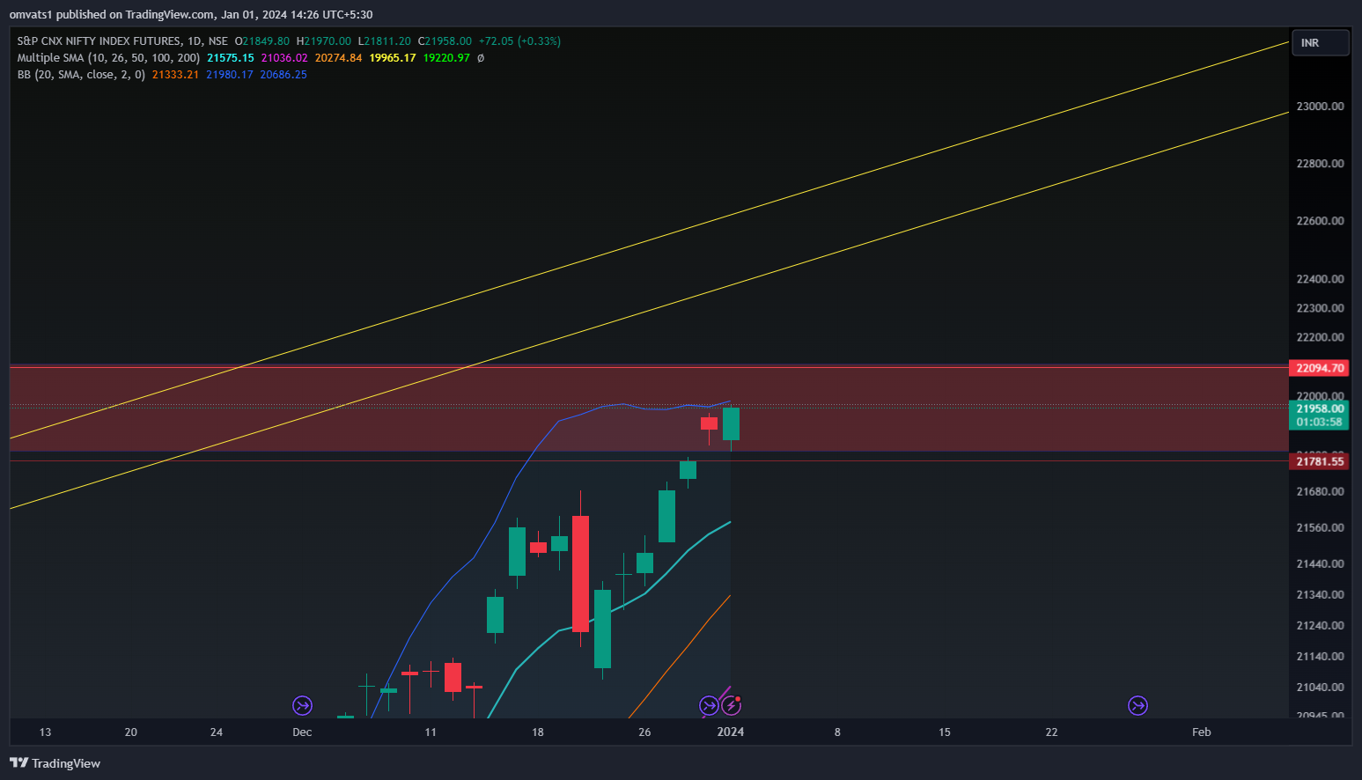Click the open value O21849.80
1362x780 pixels.
[261, 40]
